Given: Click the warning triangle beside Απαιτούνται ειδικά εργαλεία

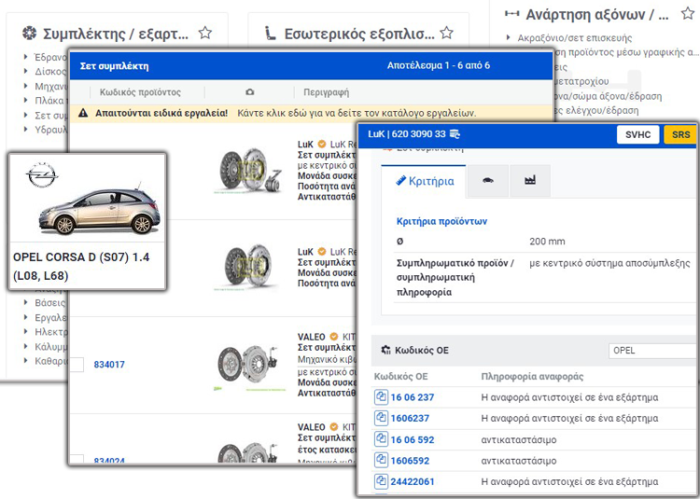Looking at the screenshot, I should pos(82,113).
